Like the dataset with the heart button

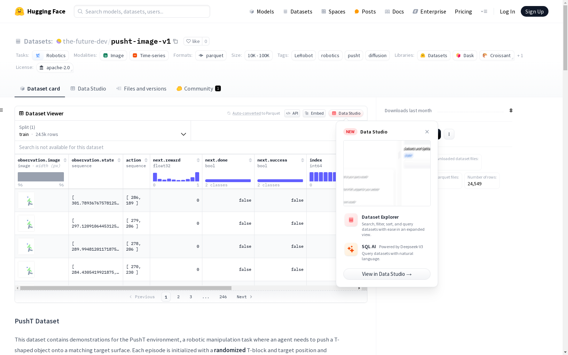[x=193, y=41]
